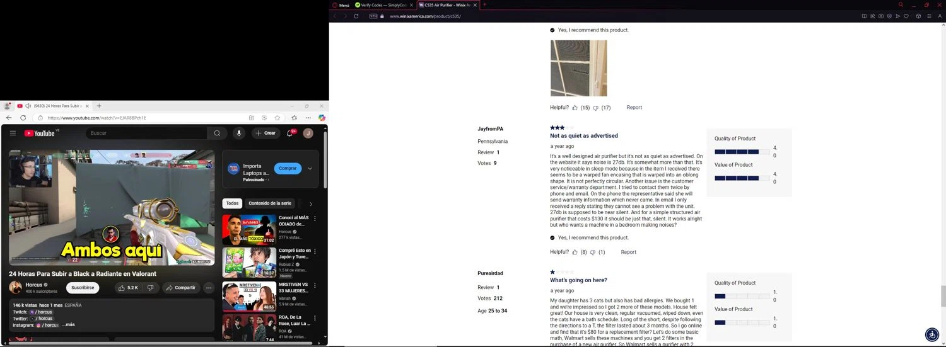Image resolution: width=946 pixels, height=347 pixels.
Task: Mute the YouTube tab via speaker icon
Action: (x=28, y=106)
